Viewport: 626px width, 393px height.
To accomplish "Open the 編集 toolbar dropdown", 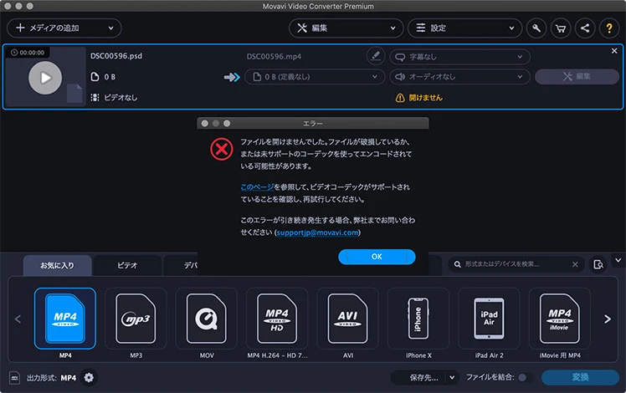I will [x=346, y=28].
